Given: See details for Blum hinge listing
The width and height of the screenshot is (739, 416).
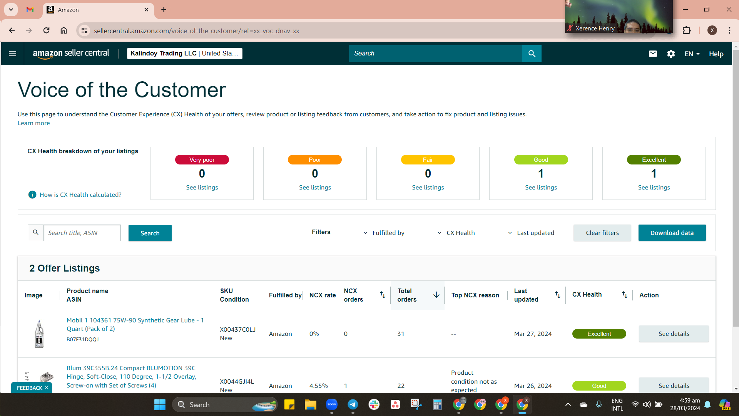Looking at the screenshot, I should [x=674, y=386].
